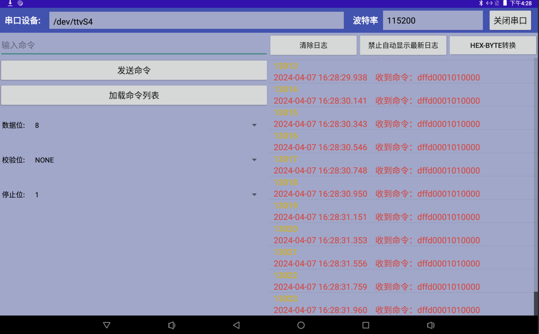Image resolution: width=539 pixels, height=334 pixels.
Task: Tap the triangle hide-keyboard navigation icon
Action: point(107,325)
